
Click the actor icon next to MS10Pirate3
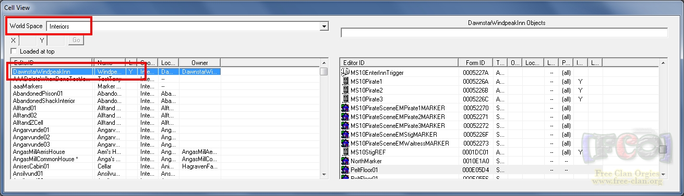[345, 99]
